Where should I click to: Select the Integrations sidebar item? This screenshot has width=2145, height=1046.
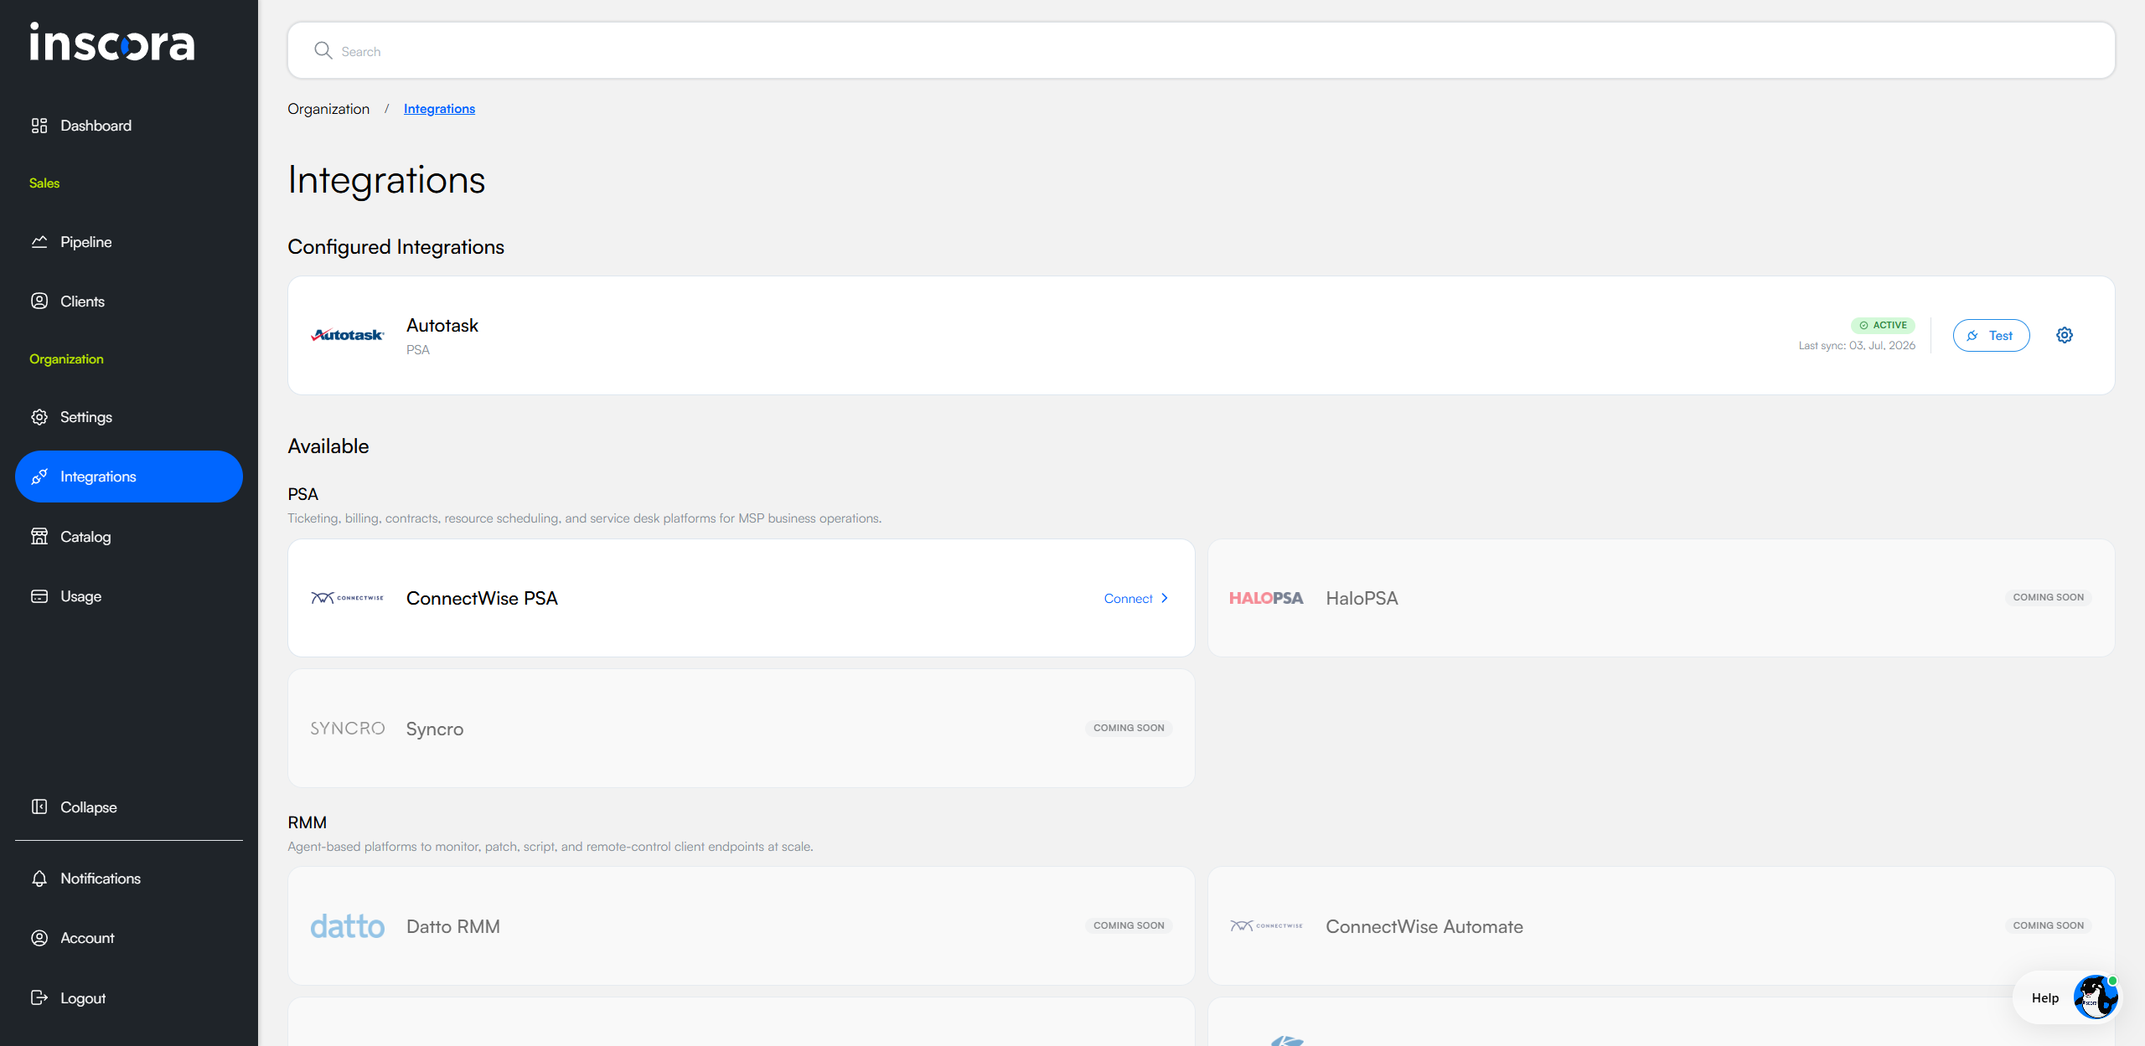[128, 477]
